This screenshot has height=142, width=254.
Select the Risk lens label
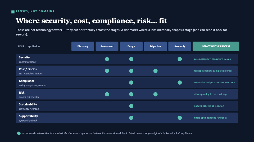22,93
